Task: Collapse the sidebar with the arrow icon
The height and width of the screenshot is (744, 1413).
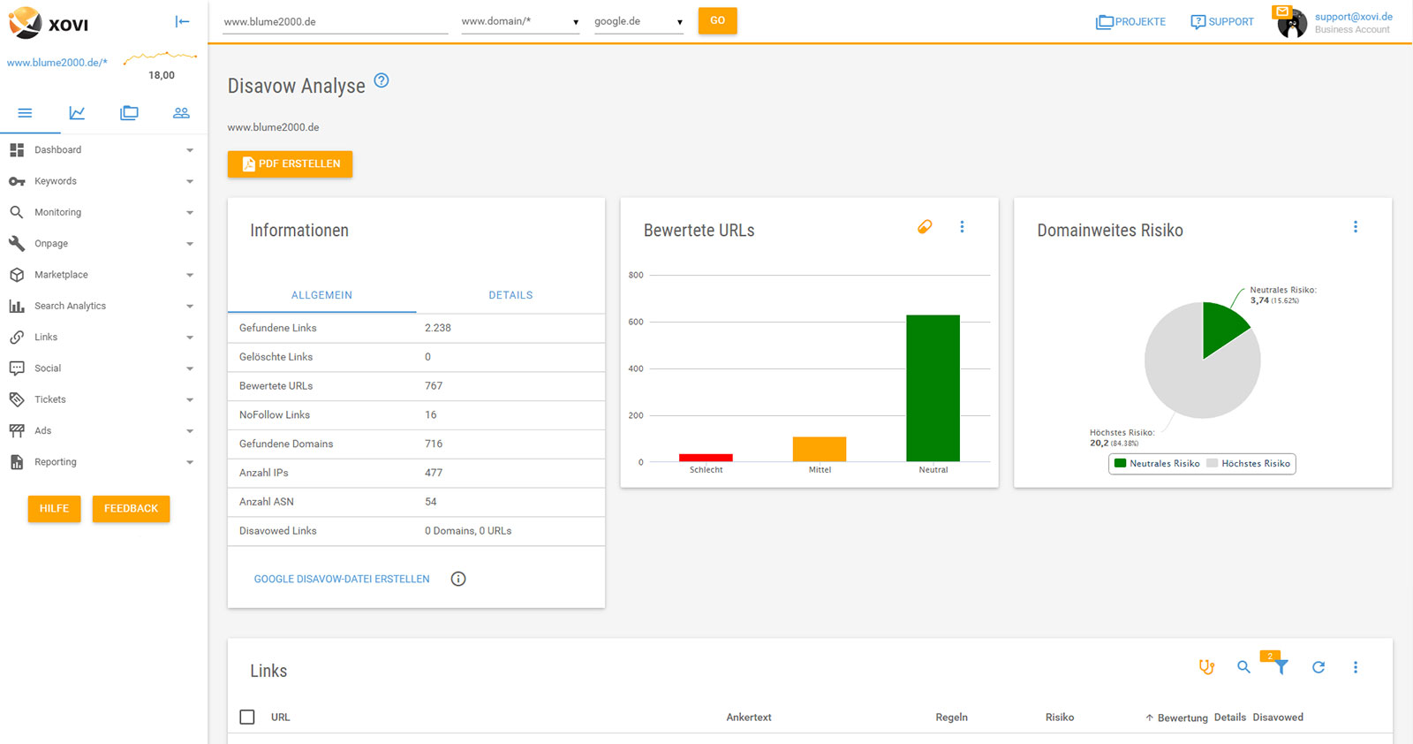Action: (x=182, y=21)
